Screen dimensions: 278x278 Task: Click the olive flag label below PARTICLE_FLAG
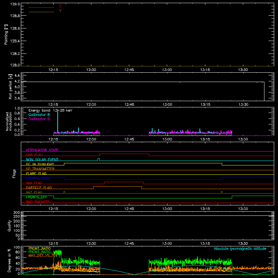(34, 192)
